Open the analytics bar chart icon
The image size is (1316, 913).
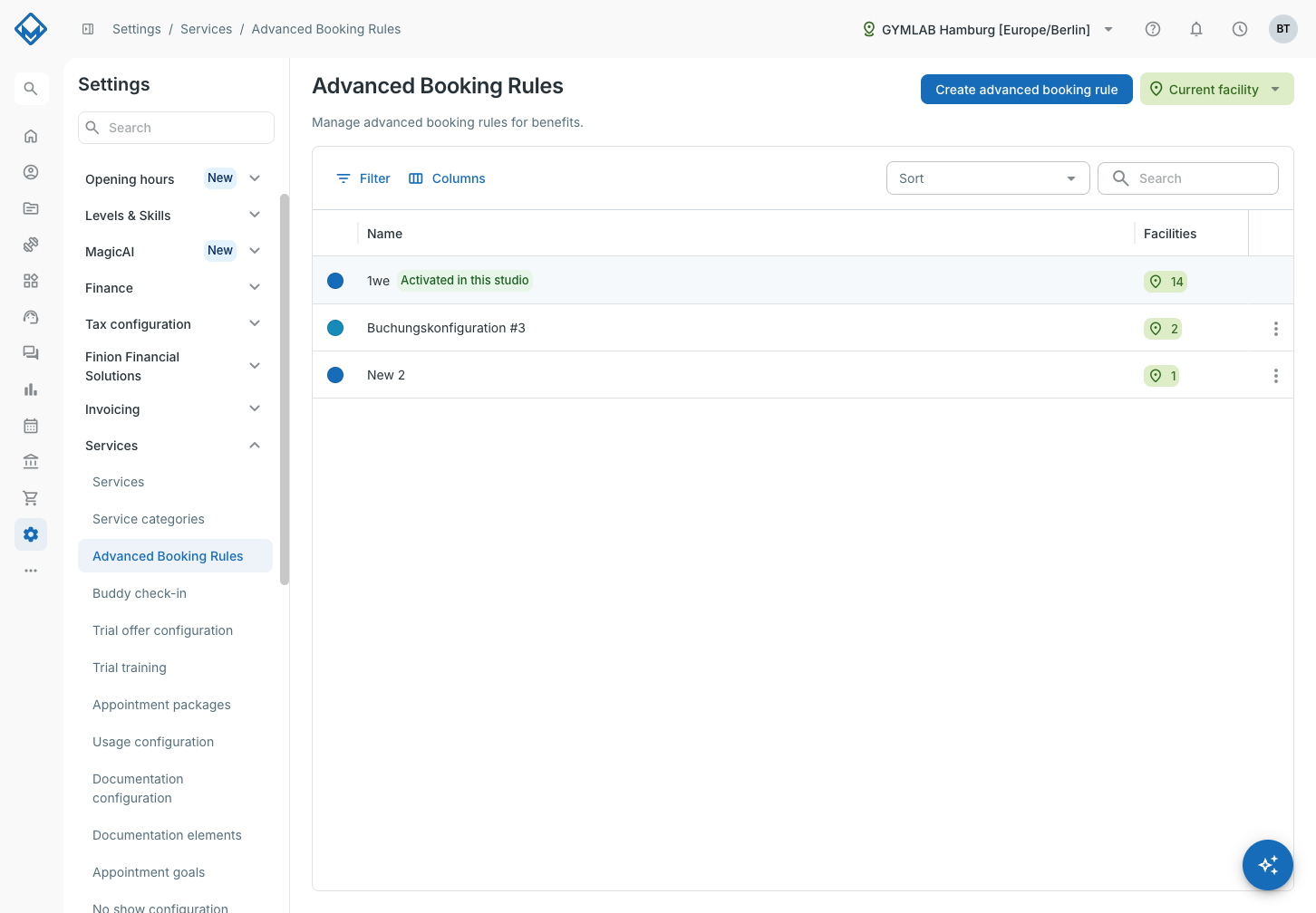31,389
